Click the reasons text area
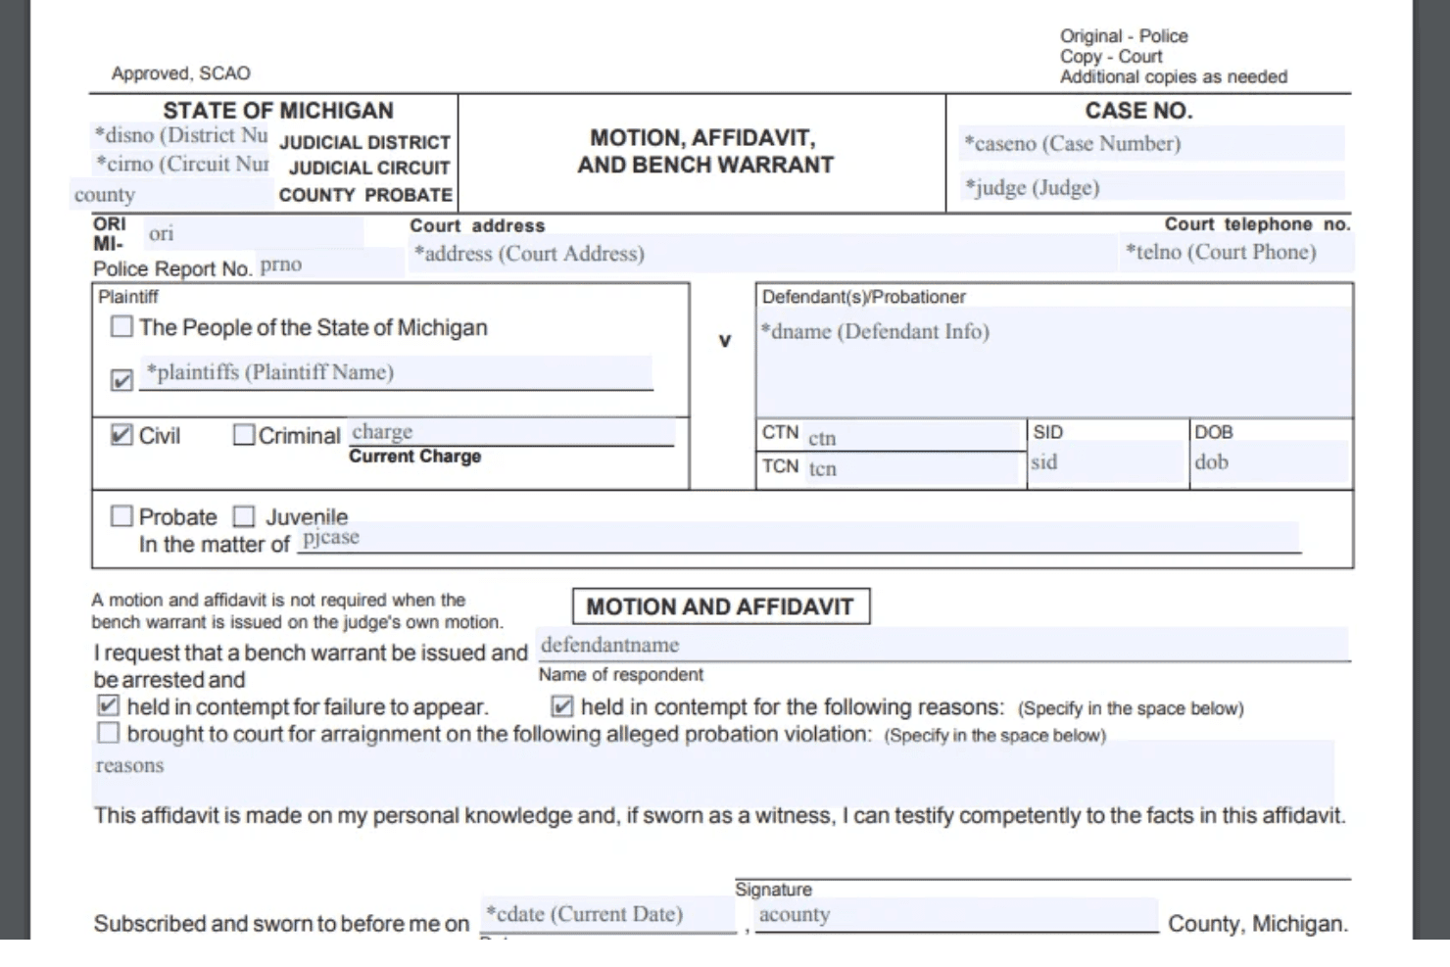Image resolution: width=1450 pixels, height=967 pixels. pos(713,772)
